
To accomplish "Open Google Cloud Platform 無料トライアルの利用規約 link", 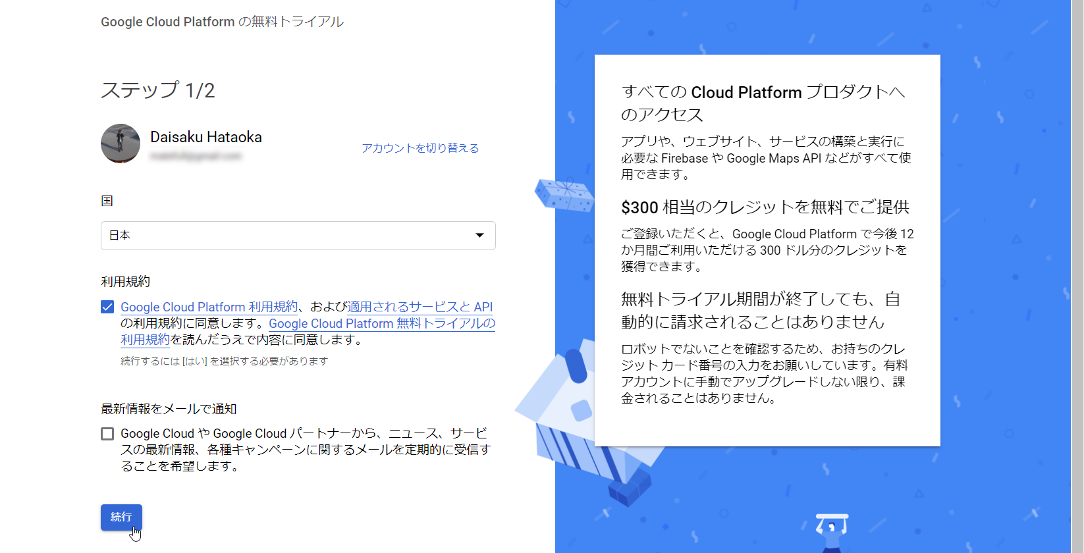I will click(382, 323).
